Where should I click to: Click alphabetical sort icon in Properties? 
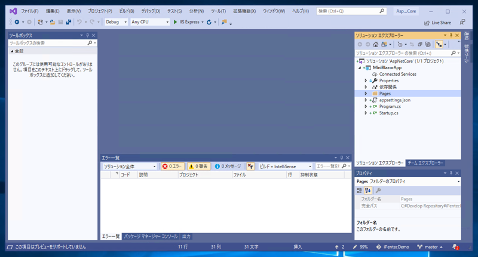coord(368,190)
